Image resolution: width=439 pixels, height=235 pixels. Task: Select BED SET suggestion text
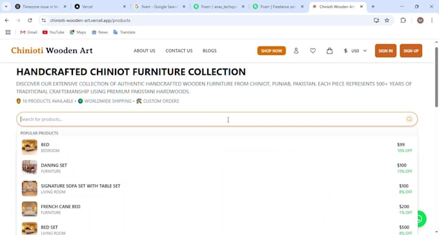pyautogui.click(x=49, y=227)
